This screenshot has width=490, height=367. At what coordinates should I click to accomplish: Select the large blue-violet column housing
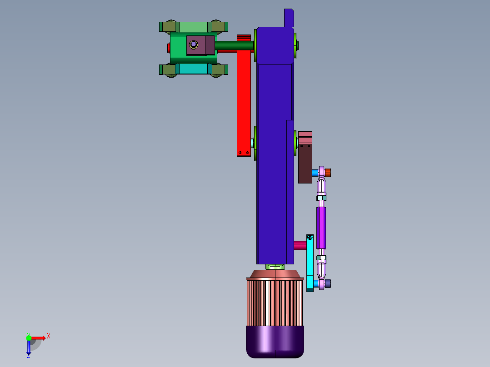point(275,145)
